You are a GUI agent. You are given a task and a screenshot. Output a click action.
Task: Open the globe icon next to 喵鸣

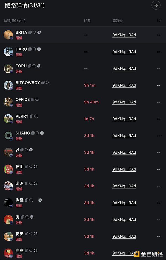pyautogui.click(x=35, y=183)
